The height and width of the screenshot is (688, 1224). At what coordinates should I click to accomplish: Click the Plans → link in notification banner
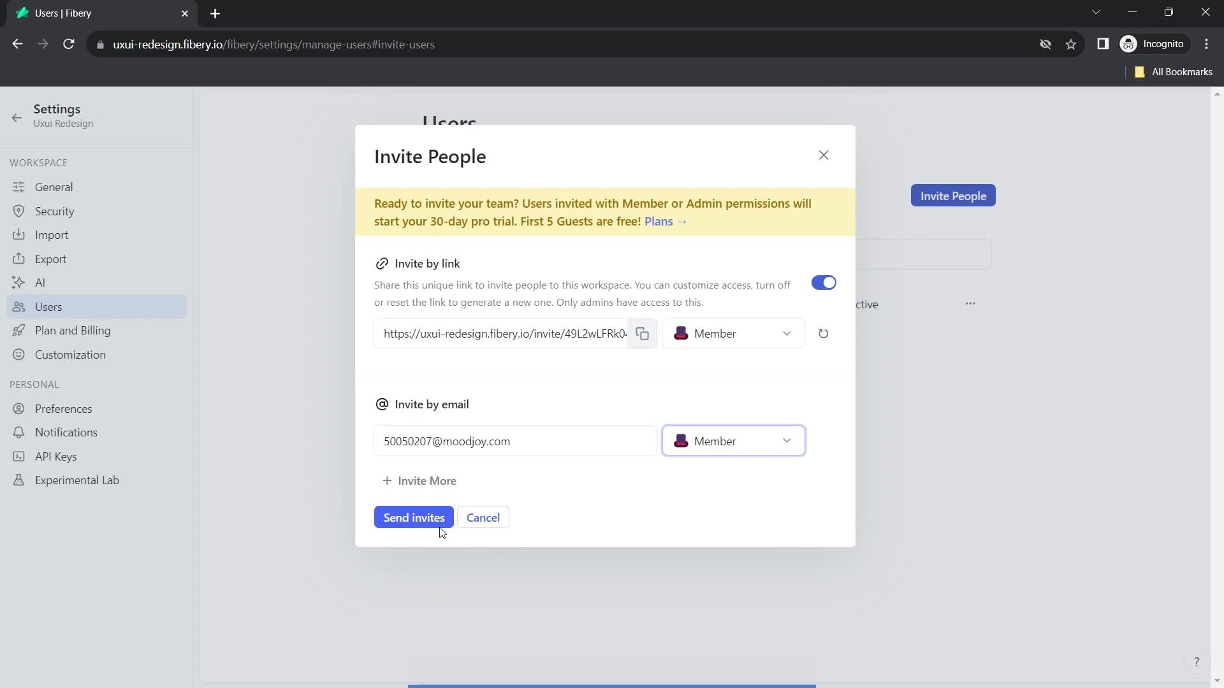point(667,222)
